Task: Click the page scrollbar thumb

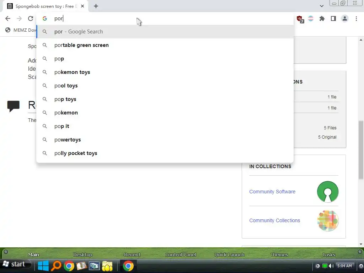Action: pos(361,150)
